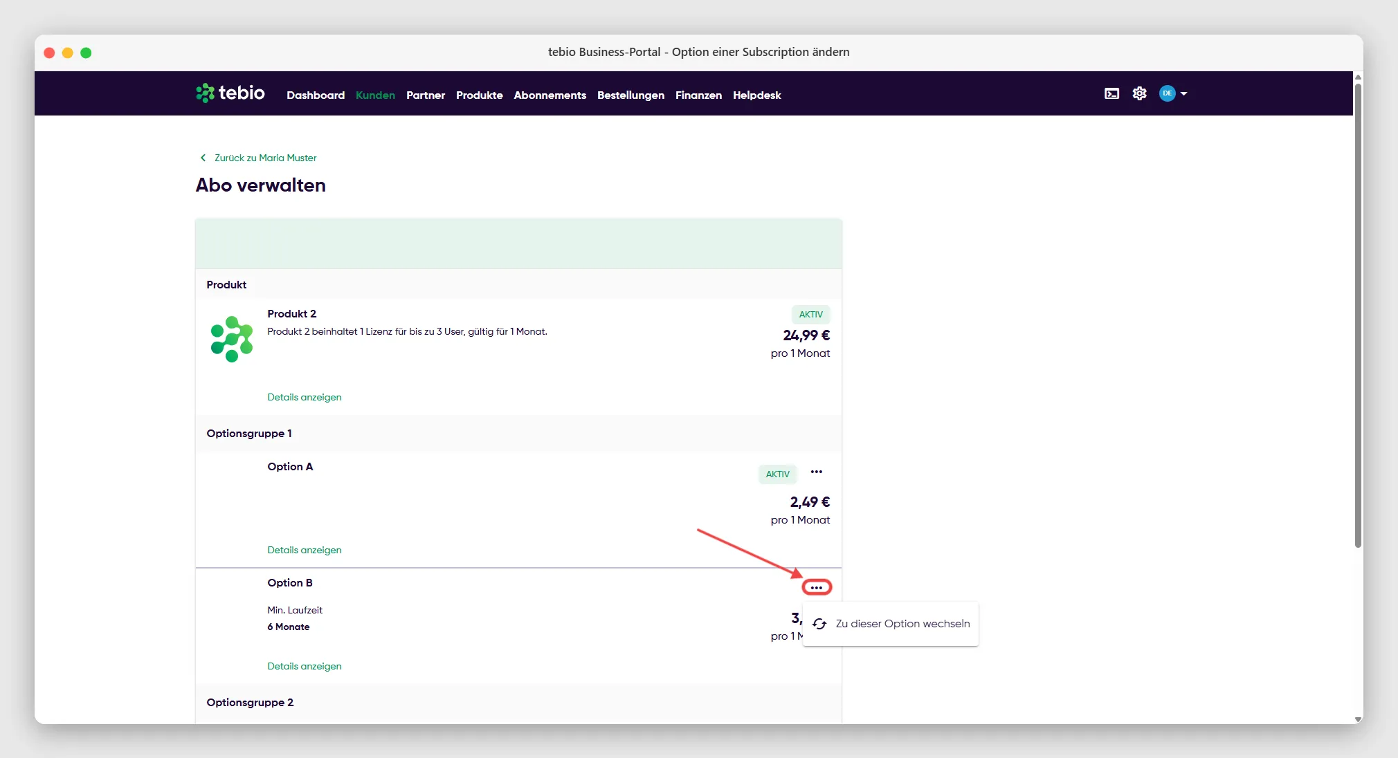This screenshot has height=758, width=1398.
Task: Open the three-dot menu for Option B
Action: pos(817,588)
